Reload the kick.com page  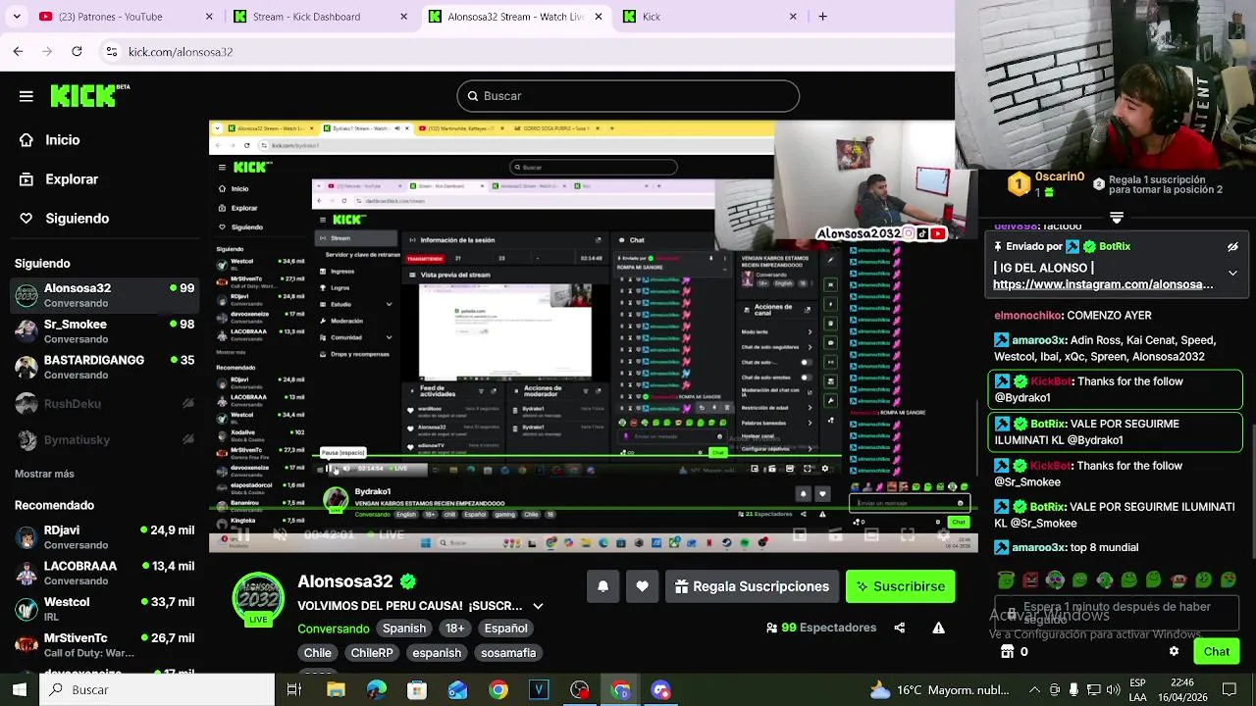(77, 51)
